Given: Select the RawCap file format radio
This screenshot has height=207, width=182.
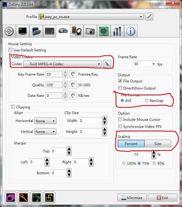Looking at the screenshot, I should click(147, 100).
